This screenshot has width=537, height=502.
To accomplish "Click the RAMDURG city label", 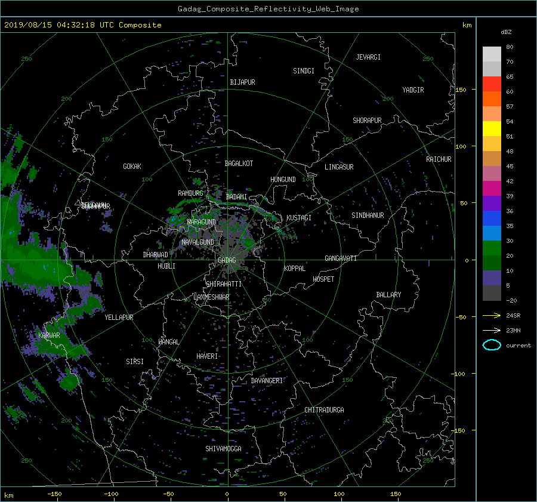I will tap(190, 193).
